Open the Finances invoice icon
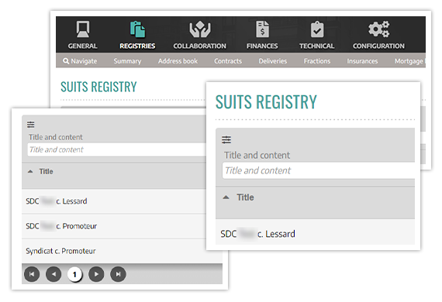This screenshot has width=442, height=302. pos(262,29)
